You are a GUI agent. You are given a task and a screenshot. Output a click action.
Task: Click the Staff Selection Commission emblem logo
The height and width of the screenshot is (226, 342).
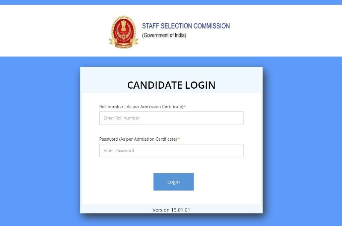(124, 32)
